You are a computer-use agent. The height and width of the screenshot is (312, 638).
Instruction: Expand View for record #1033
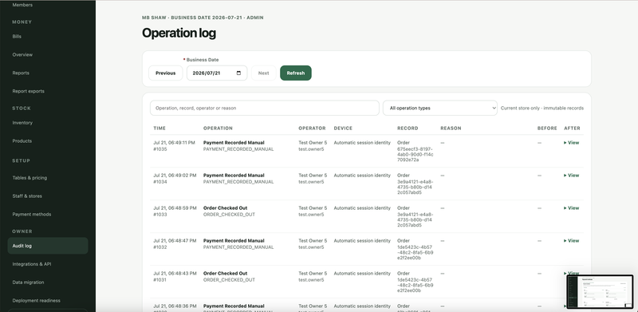pyautogui.click(x=571, y=207)
